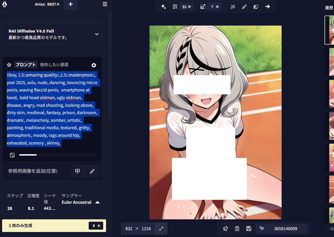Click the generated image preview
The width and height of the screenshot is (334, 237).
coord(216,122)
